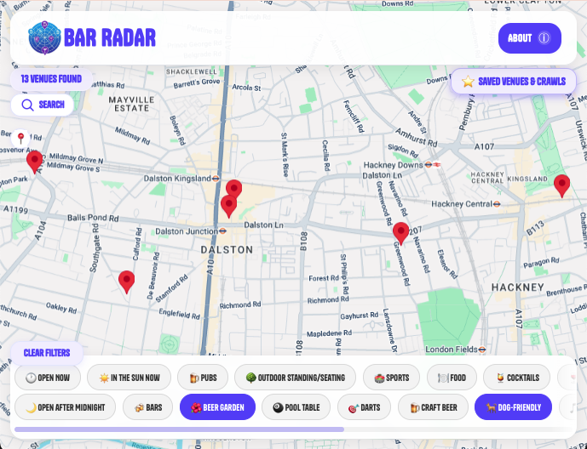The height and width of the screenshot is (449, 587).
Task: Disable the Beer Garden filter
Action: pyautogui.click(x=217, y=407)
